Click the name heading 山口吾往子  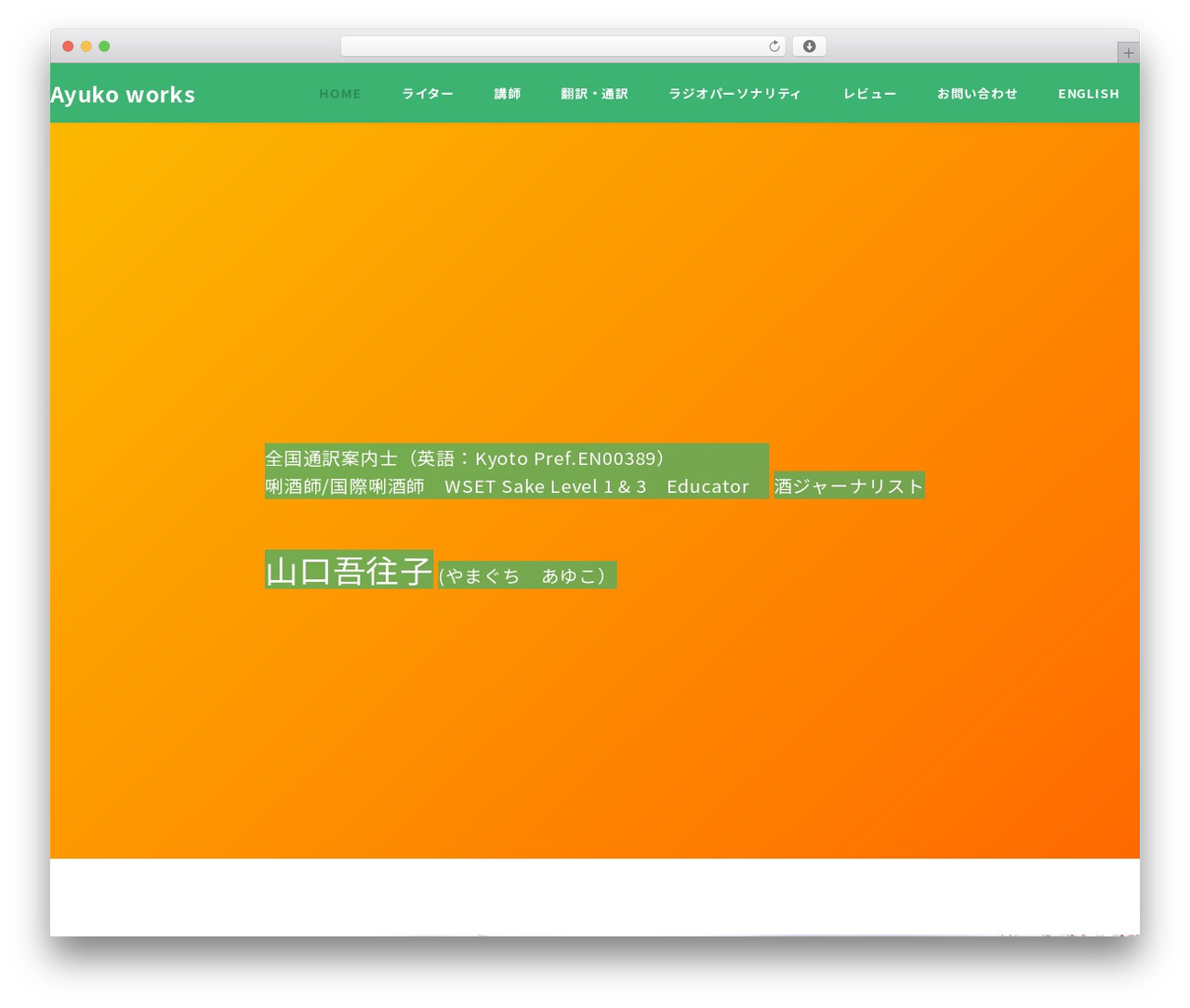349,570
